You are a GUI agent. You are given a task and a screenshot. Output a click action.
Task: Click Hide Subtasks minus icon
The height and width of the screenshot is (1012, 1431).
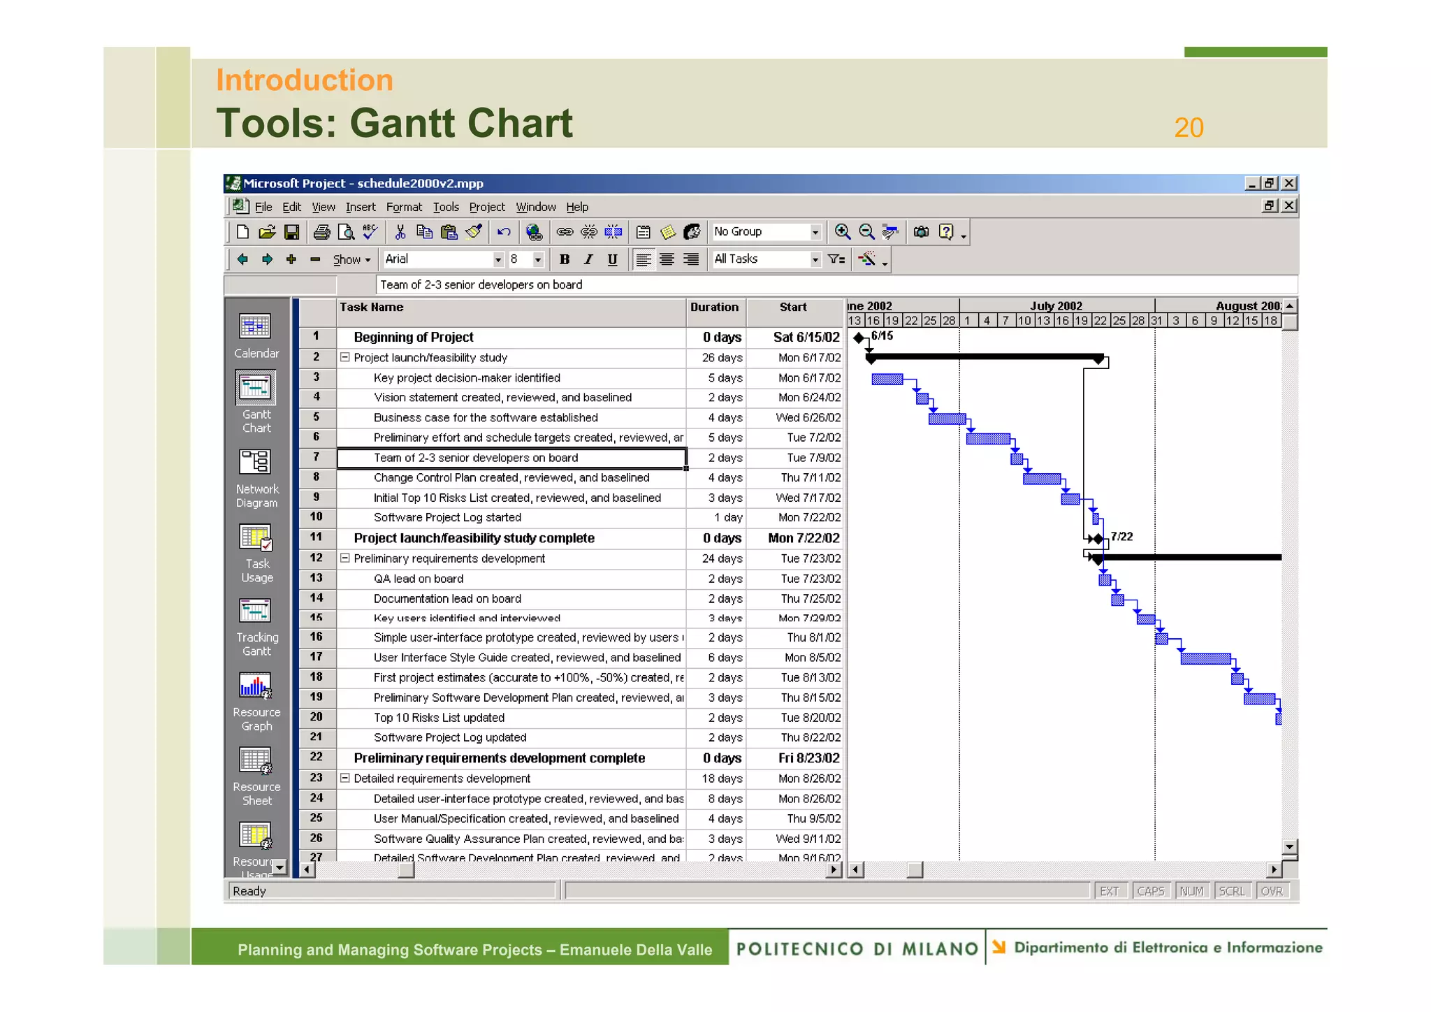tap(315, 259)
